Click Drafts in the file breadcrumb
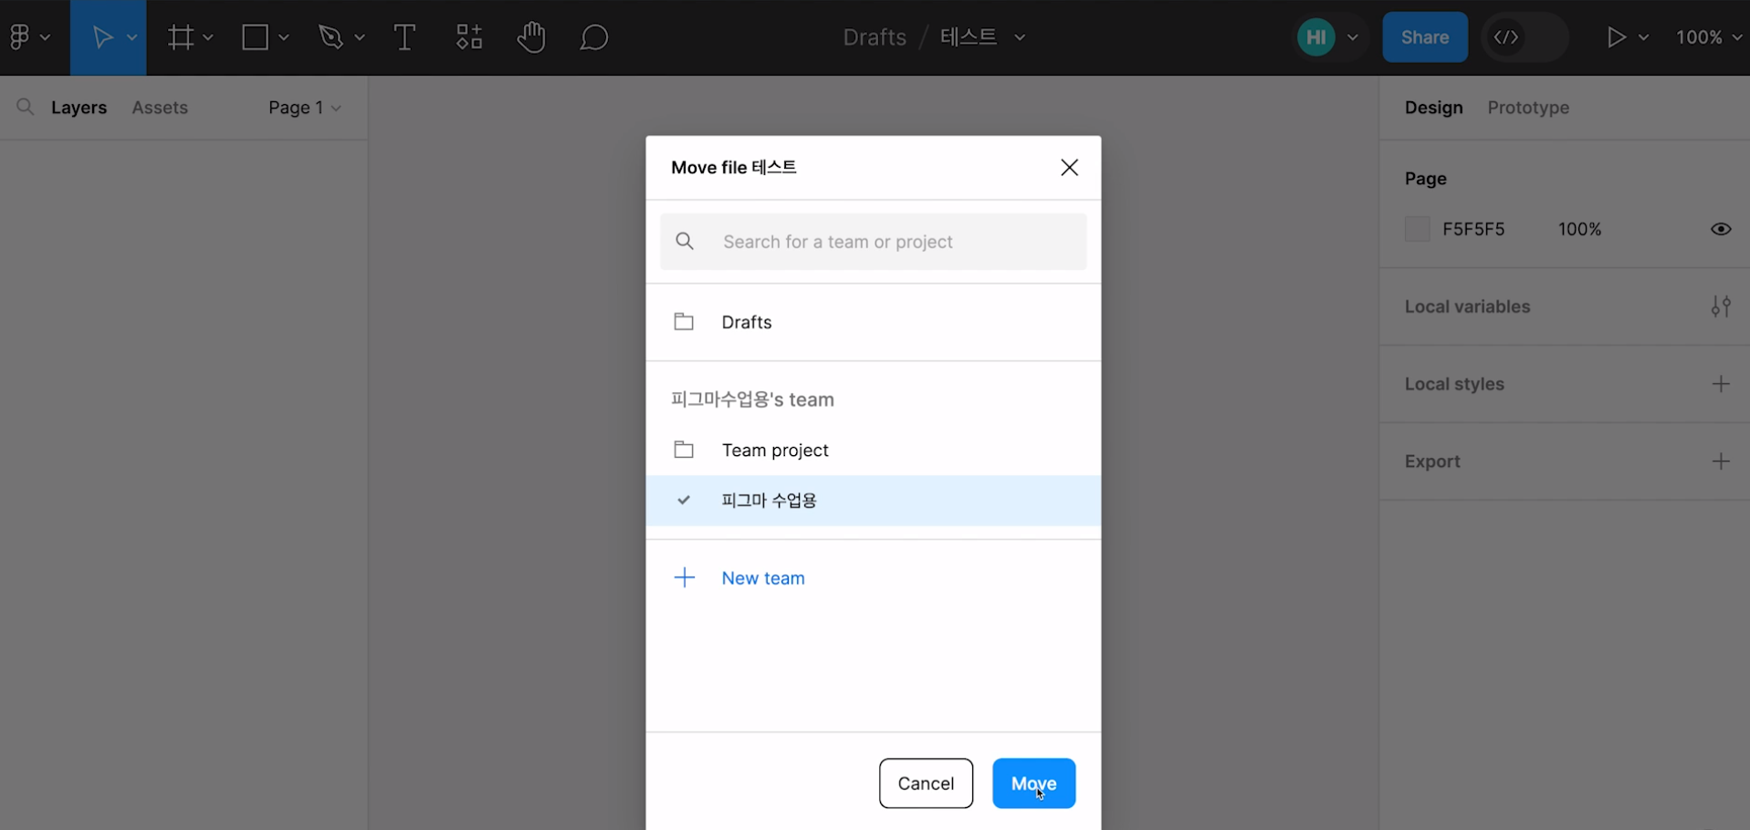Image resolution: width=1750 pixels, height=830 pixels. point(875,37)
